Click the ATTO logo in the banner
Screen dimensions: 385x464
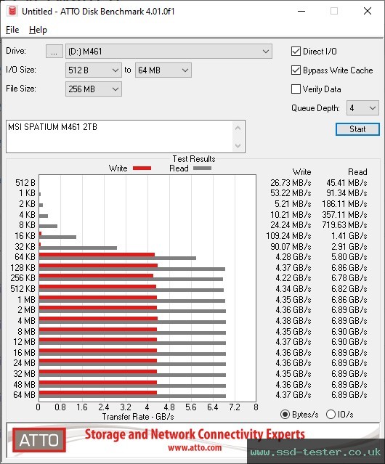pyautogui.click(x=39, y=440)
